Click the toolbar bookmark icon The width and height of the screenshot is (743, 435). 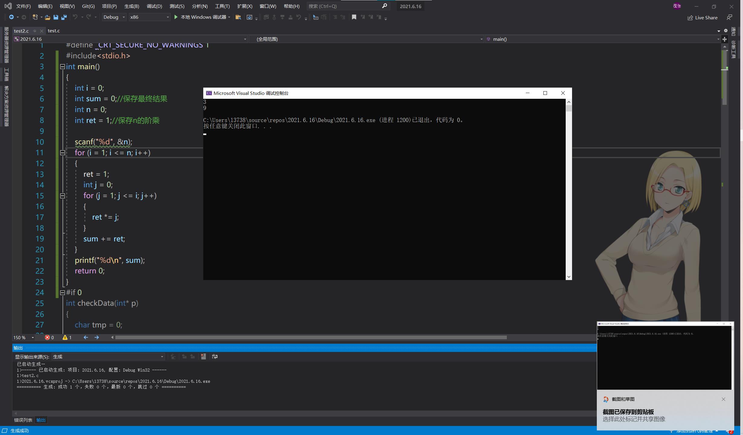pos(354,17)
